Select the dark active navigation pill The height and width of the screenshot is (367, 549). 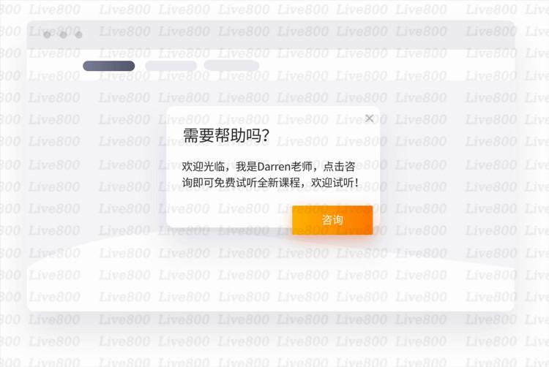coord(109,66)
